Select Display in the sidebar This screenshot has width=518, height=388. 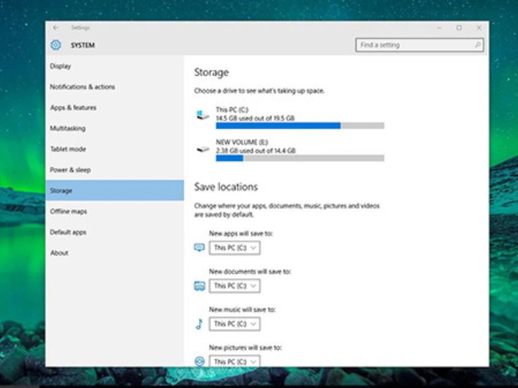115,66
